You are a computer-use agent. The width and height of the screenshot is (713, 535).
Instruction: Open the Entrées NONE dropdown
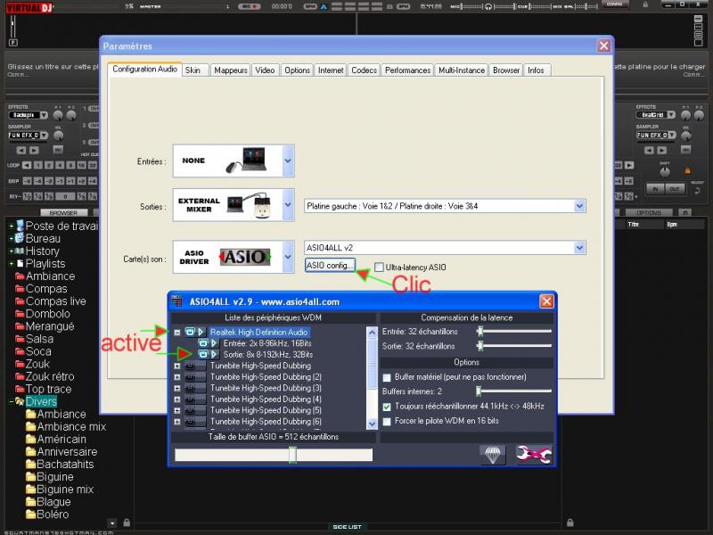pyautogui.click(x=288, y=161)
